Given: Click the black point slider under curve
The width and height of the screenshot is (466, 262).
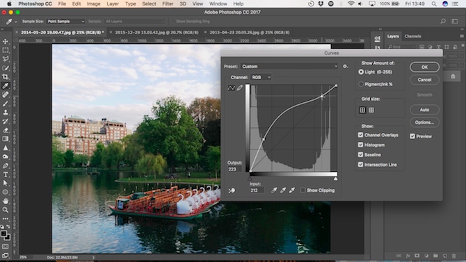Looking at the screenshot, I should (x=250, y=179).
